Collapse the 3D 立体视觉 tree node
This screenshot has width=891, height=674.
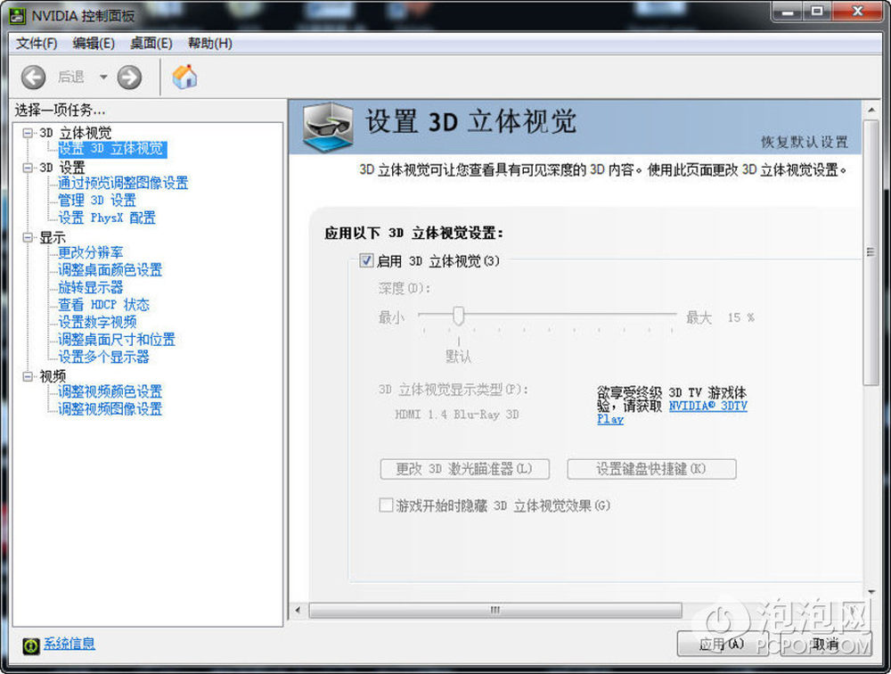[x=28, y=133]
